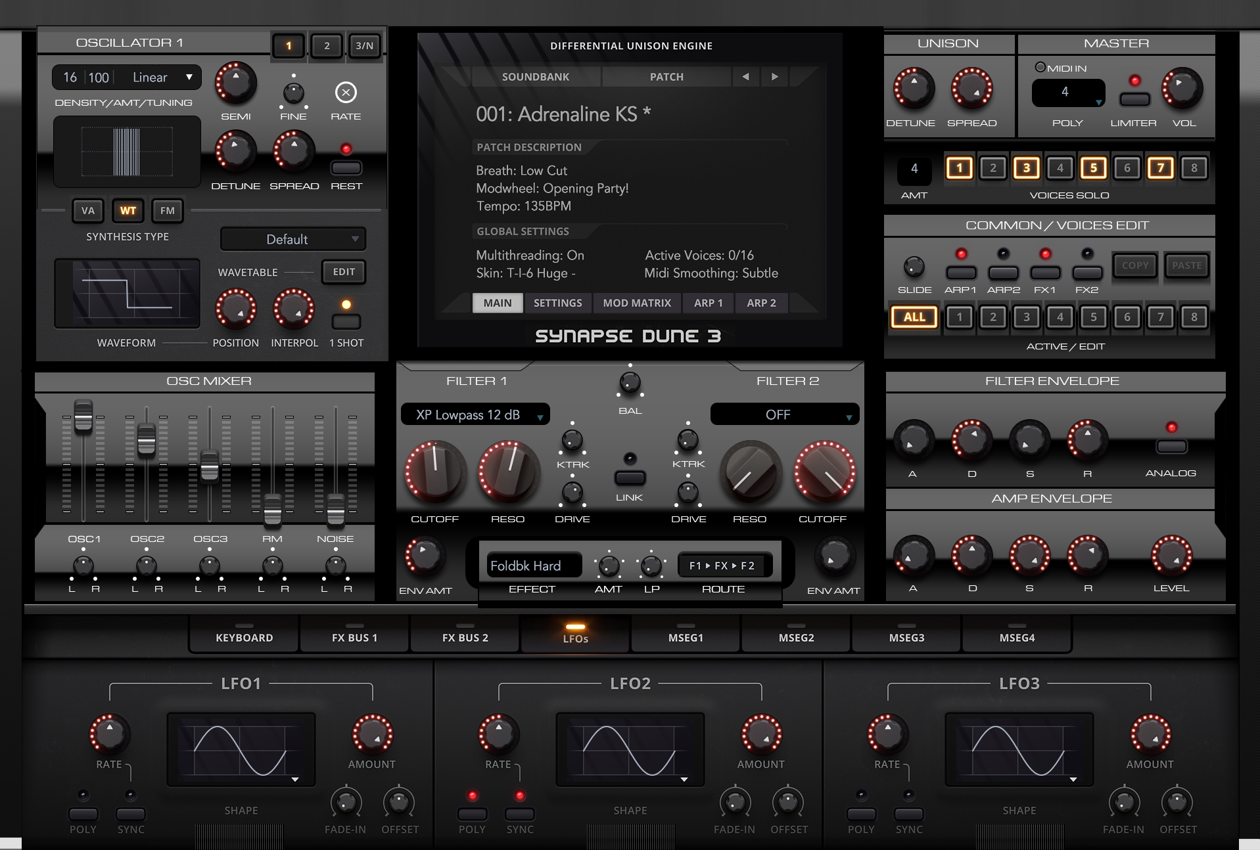The image size is (1260, 850).
Task: Toggle the wavetable 1 SHOT button
Action: pyautogui.click(x=346, y=322)
